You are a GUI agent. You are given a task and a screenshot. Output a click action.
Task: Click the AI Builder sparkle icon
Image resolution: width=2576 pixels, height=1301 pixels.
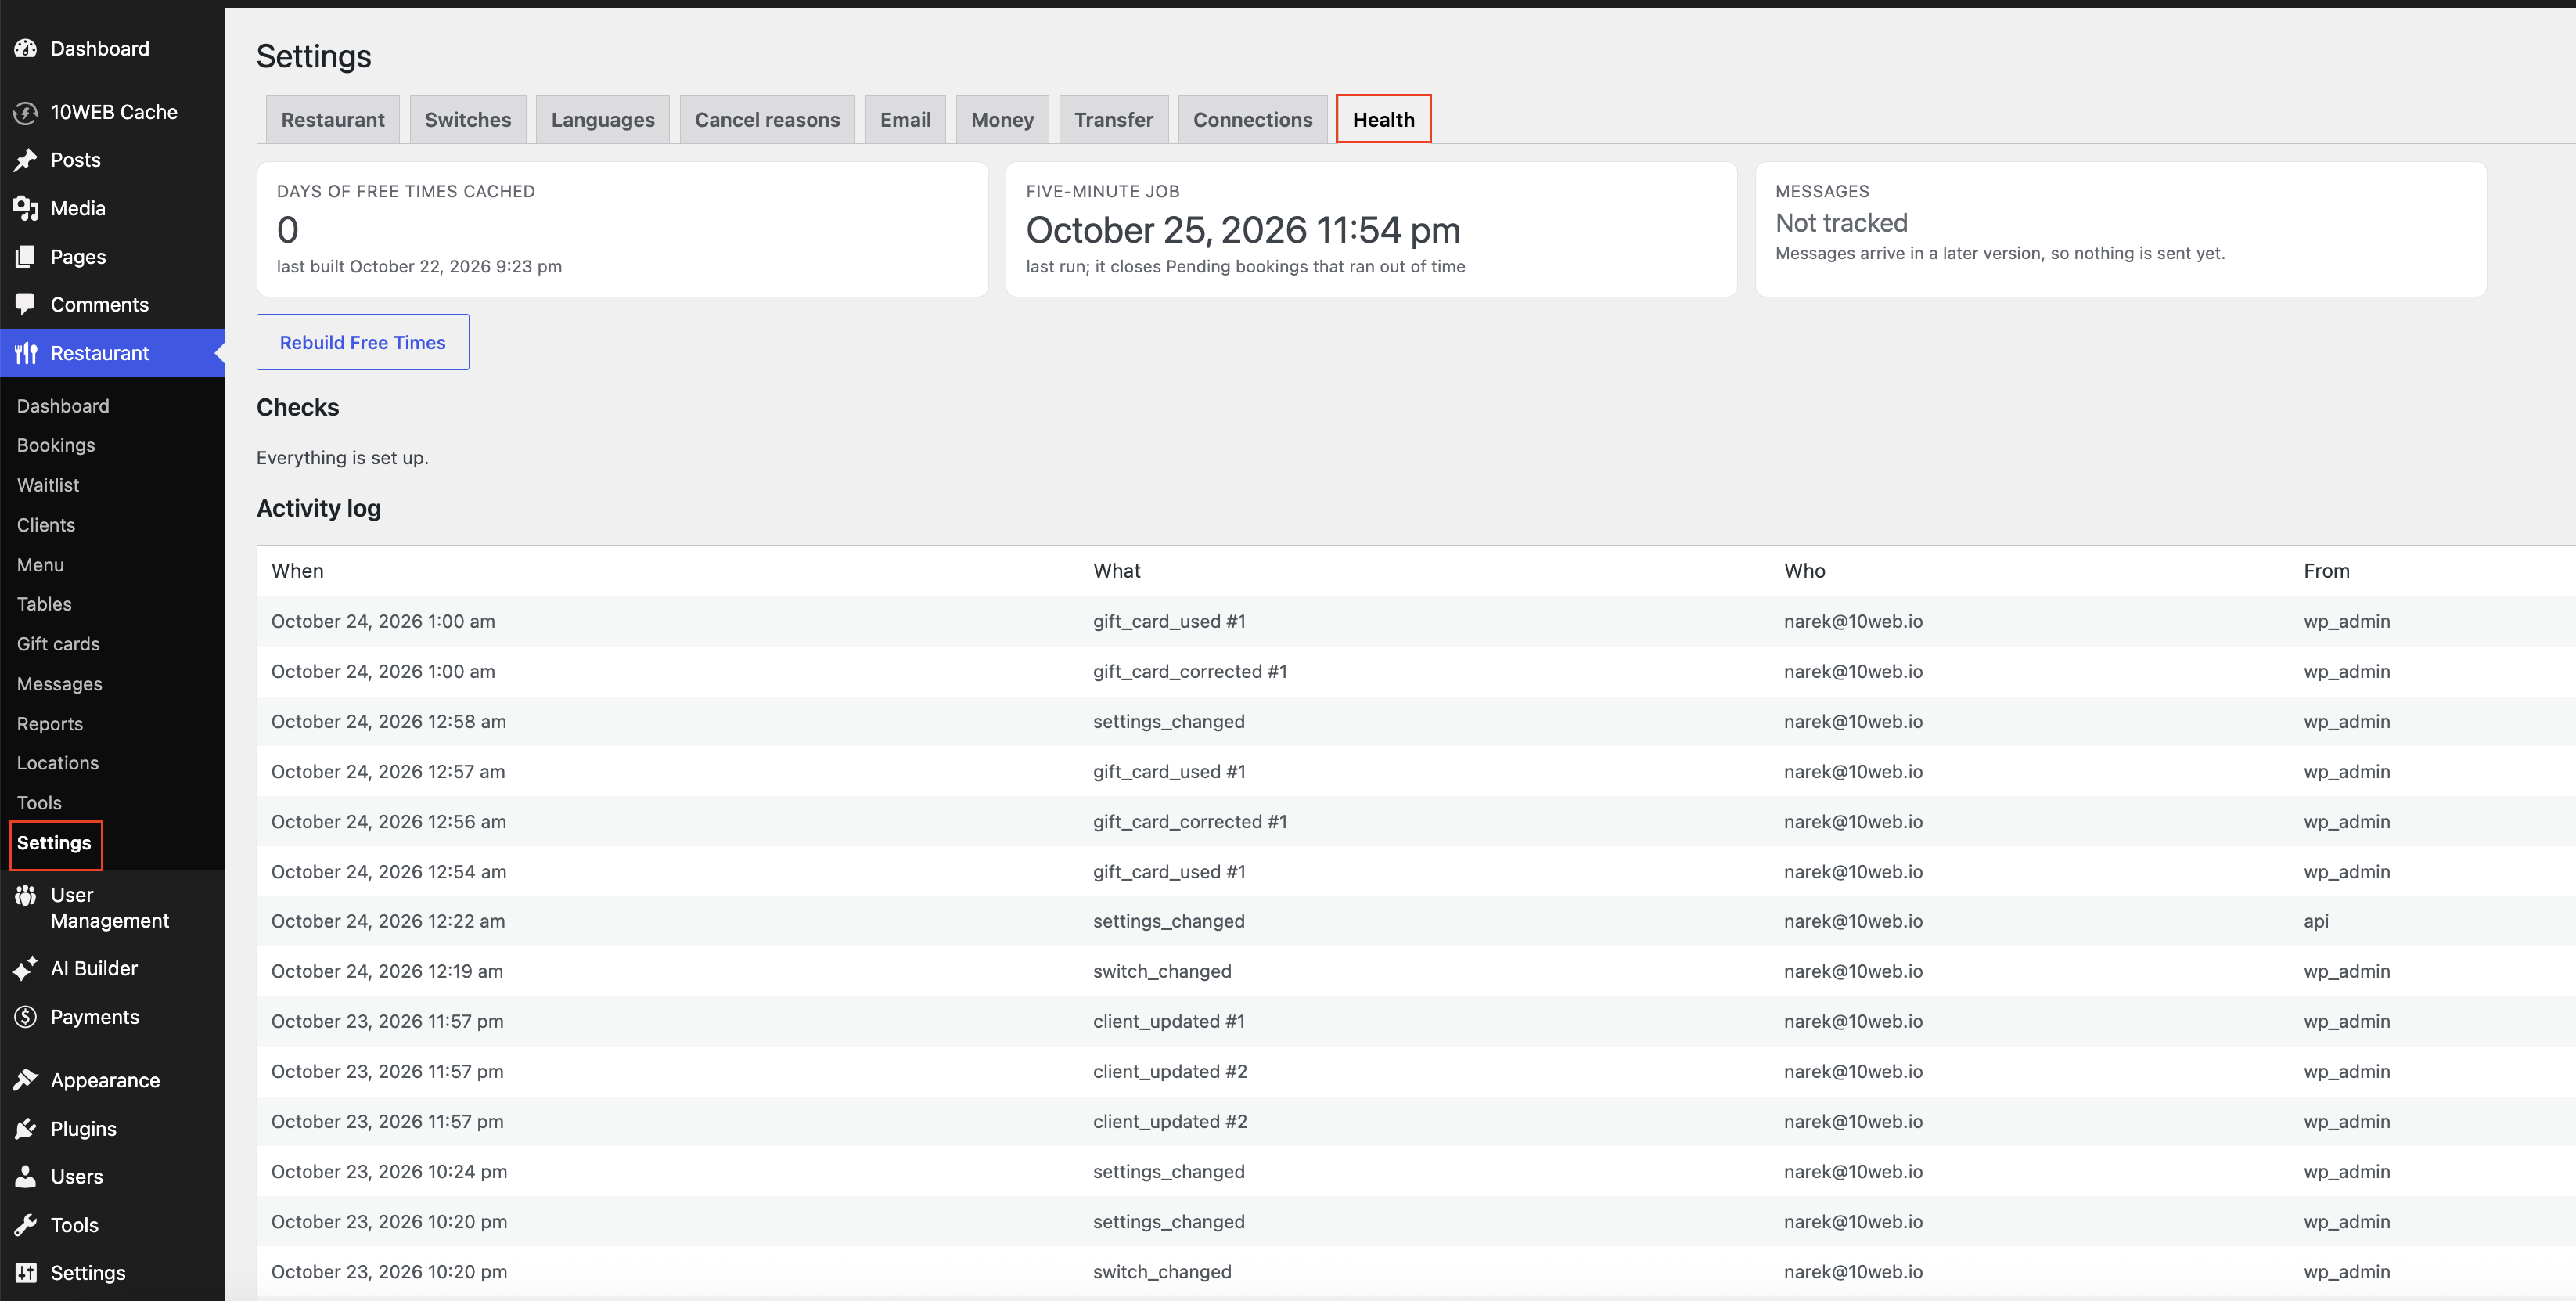point(26,968)
